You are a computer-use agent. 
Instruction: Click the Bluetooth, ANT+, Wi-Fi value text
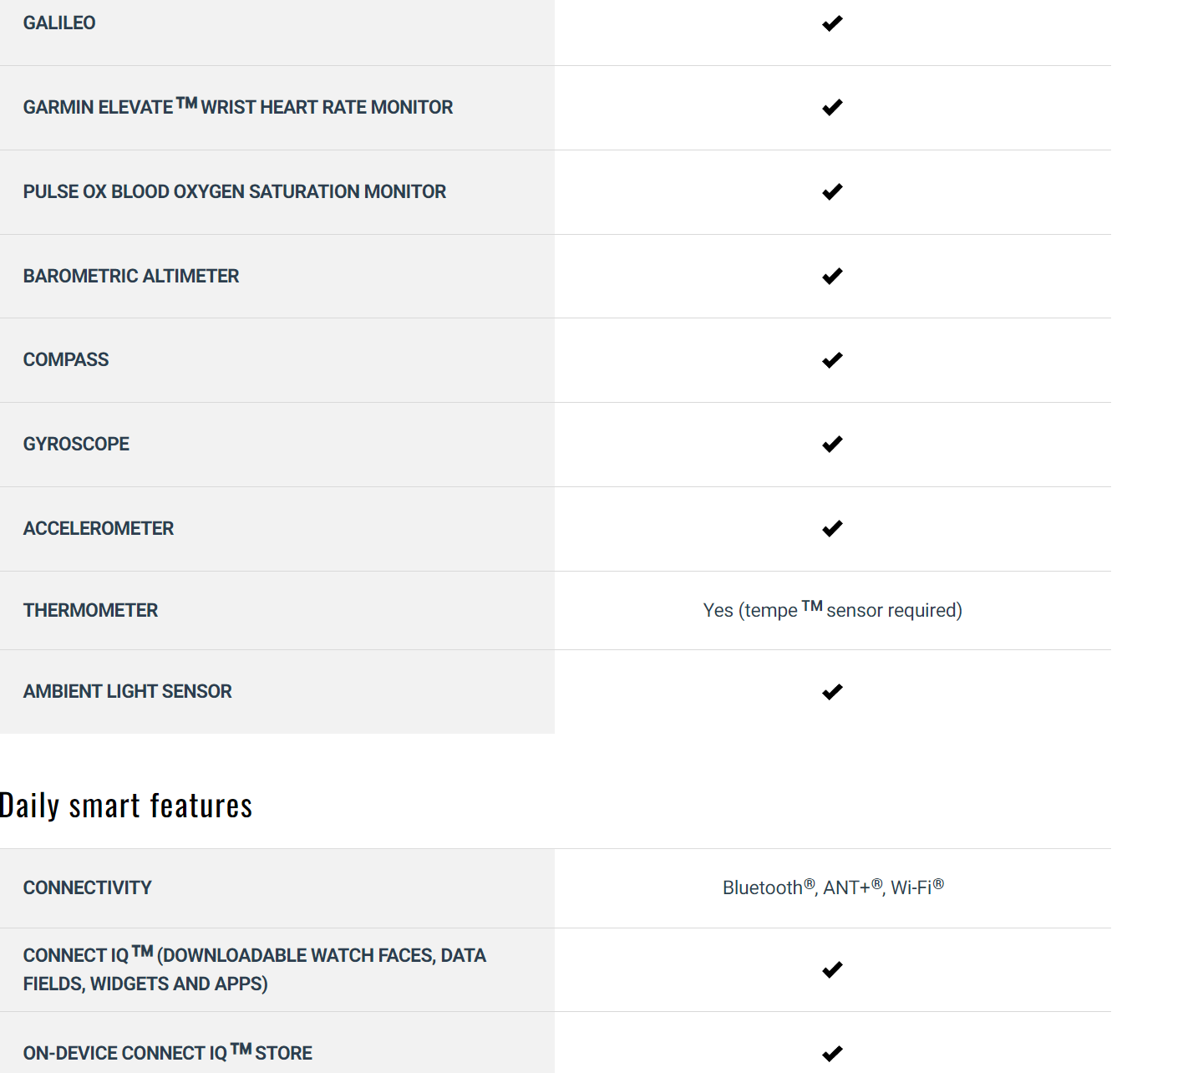point(832,887)
